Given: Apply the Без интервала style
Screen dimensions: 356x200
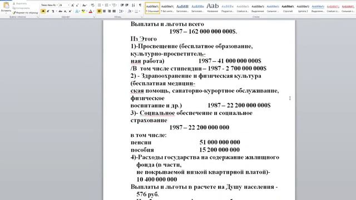Looking at the screenshot, I should pyautogui.click(x=167, y=8).
